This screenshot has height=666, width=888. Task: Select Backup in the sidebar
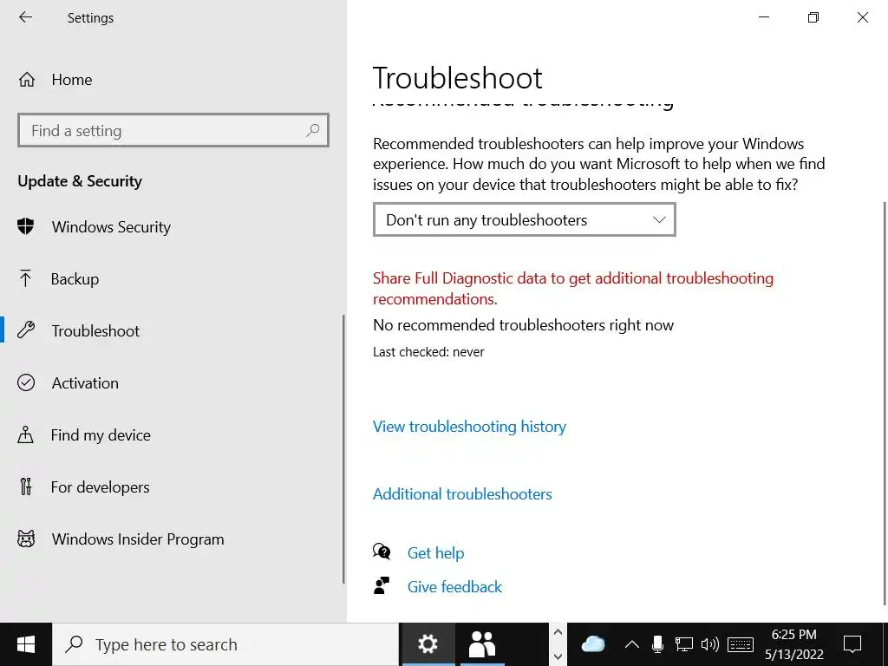pos(75,279)
